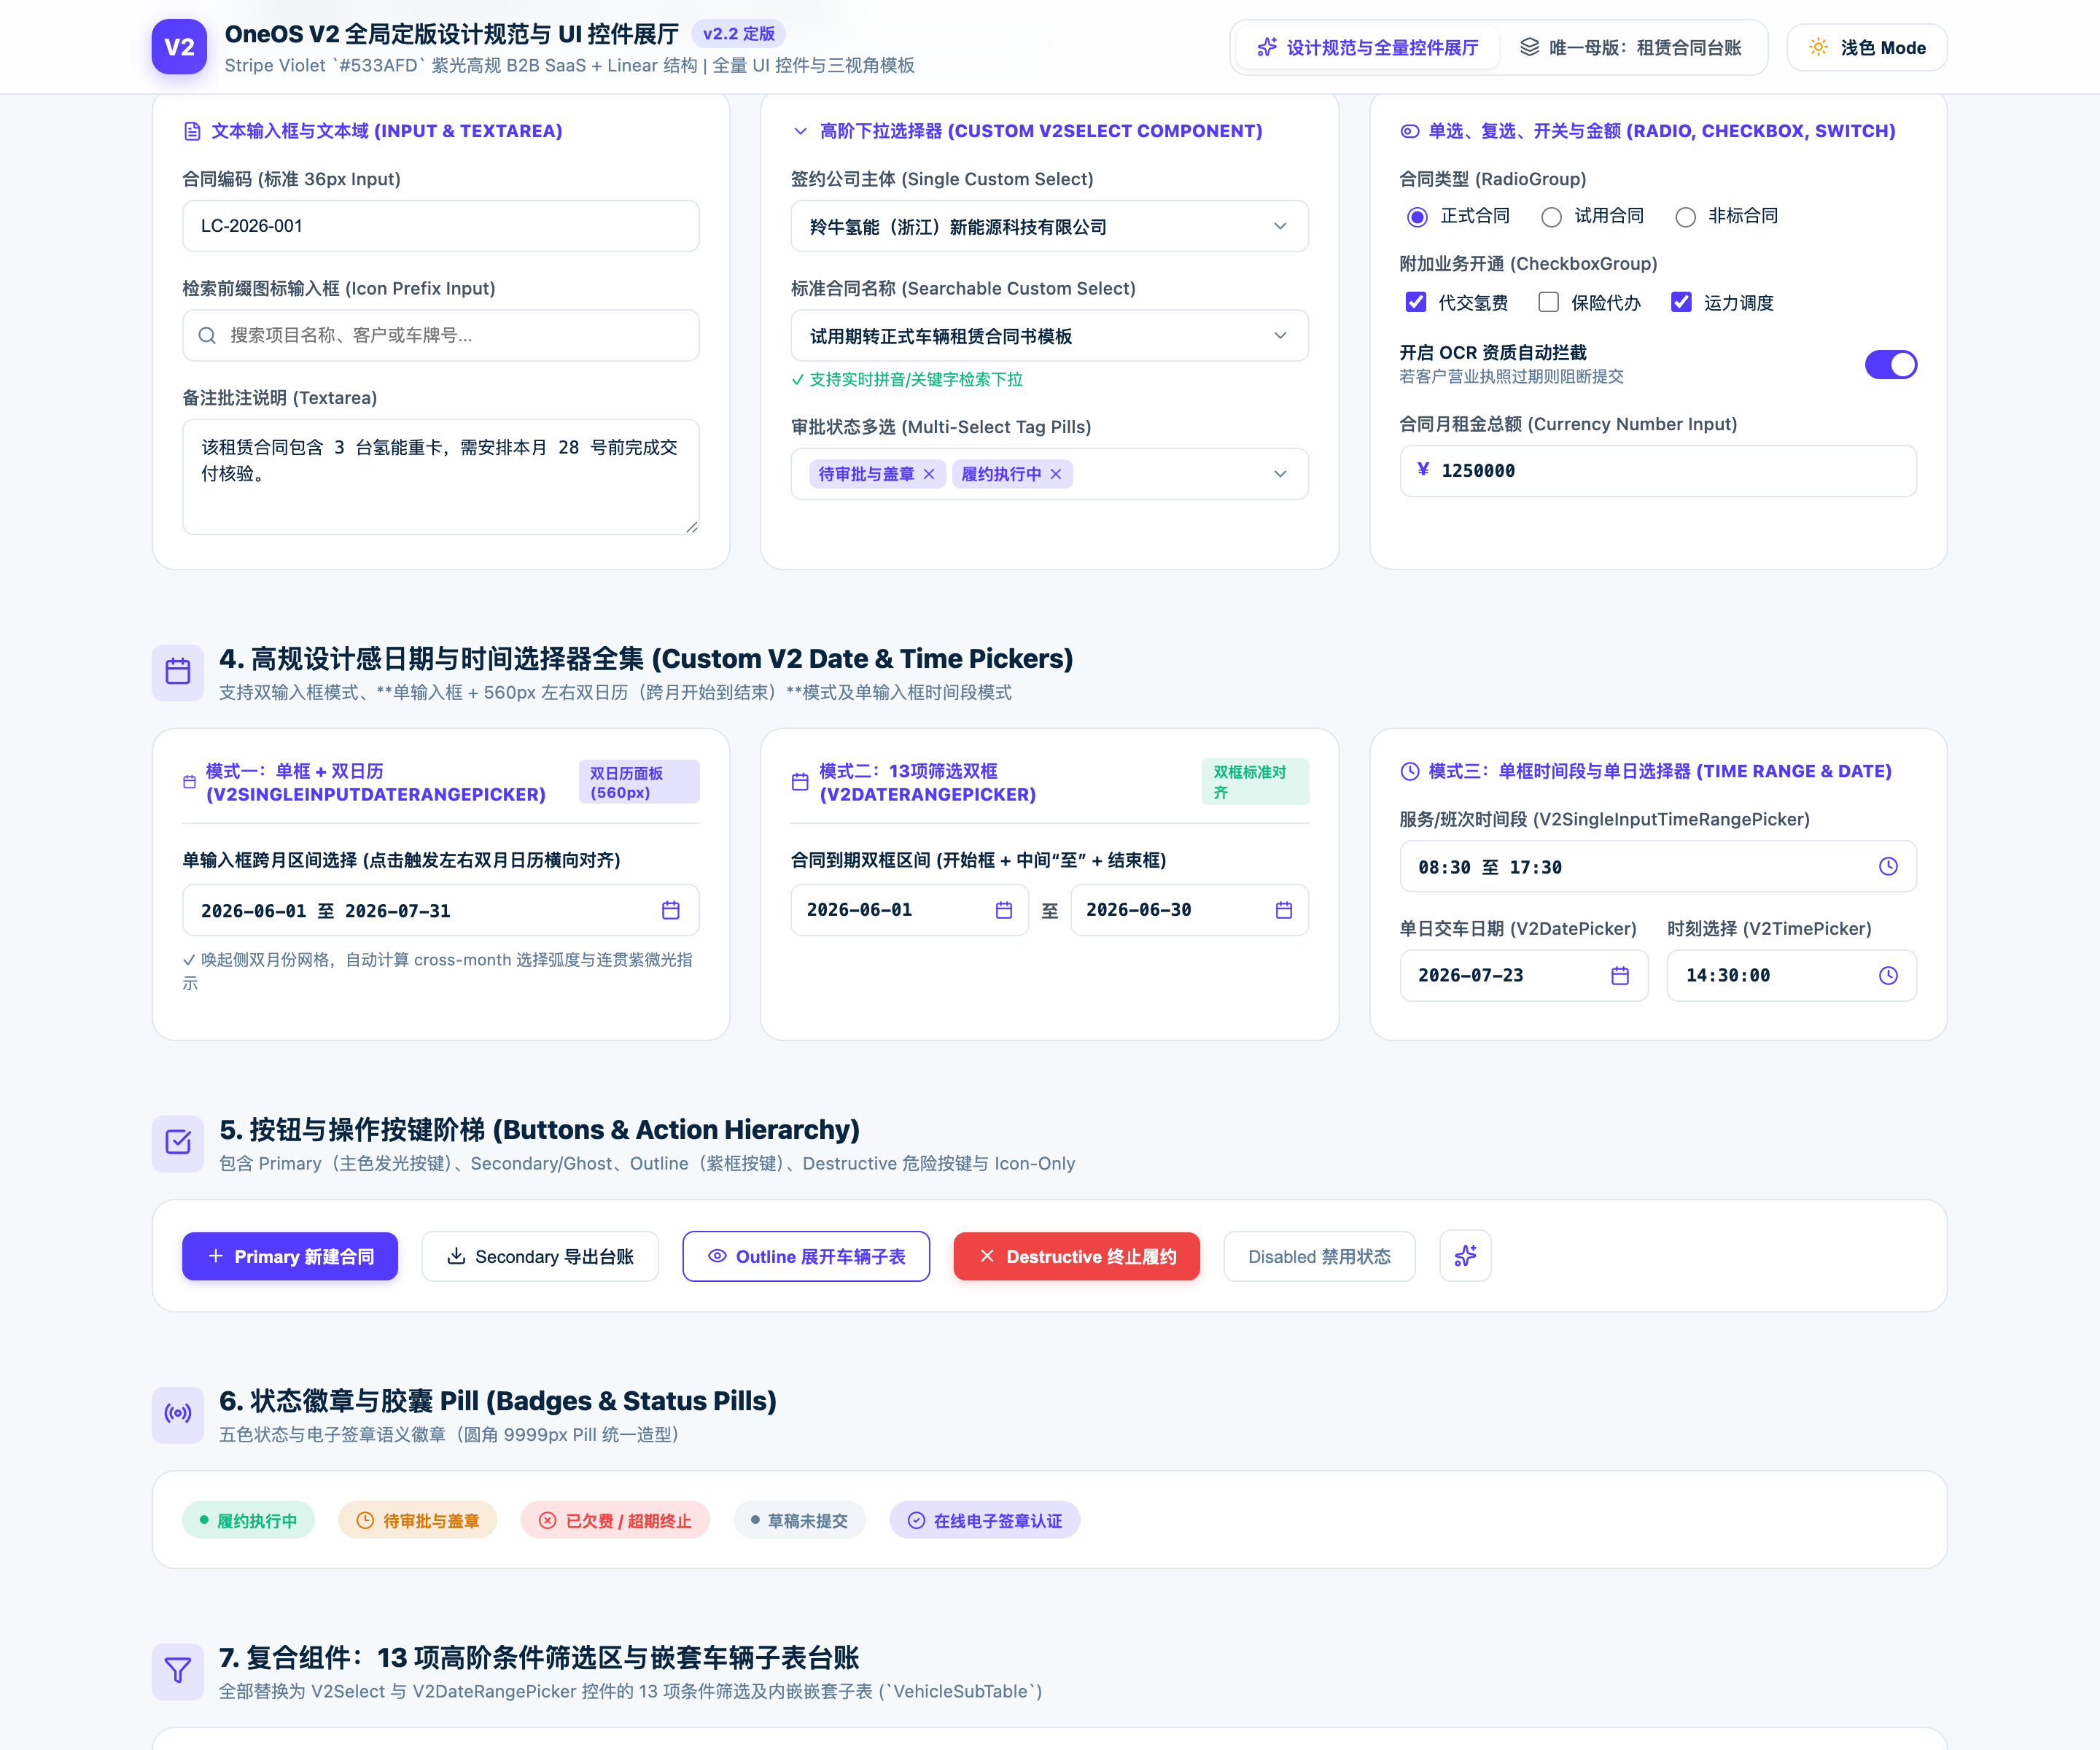Select the 非标合同 radio option
Screen dimensions: 2100x1750
(1685, 217)
